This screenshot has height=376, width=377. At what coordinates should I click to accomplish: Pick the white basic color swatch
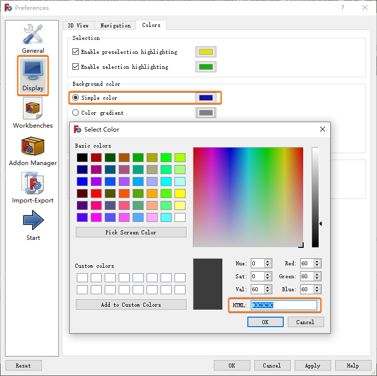[x=180, y=217]
